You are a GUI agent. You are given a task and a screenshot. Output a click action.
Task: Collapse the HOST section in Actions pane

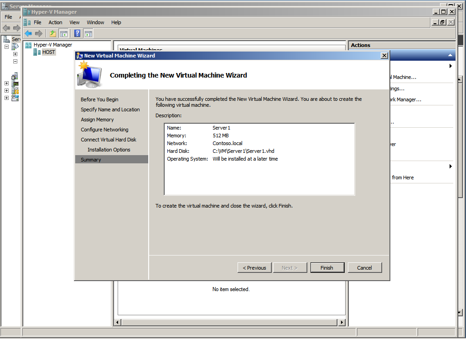coord(450,55)
